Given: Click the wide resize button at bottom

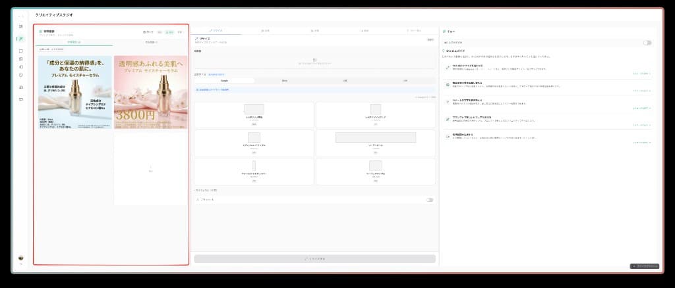Looking at the screenshot, I should pos(314,258).
